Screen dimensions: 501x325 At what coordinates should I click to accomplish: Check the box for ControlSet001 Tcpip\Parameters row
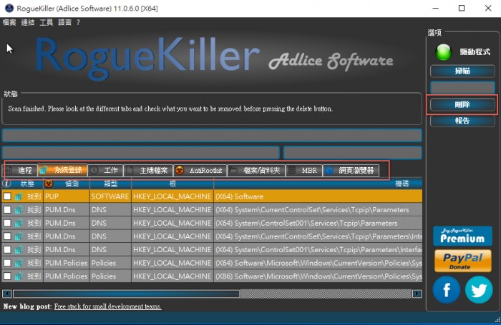(x=7, y=224)
